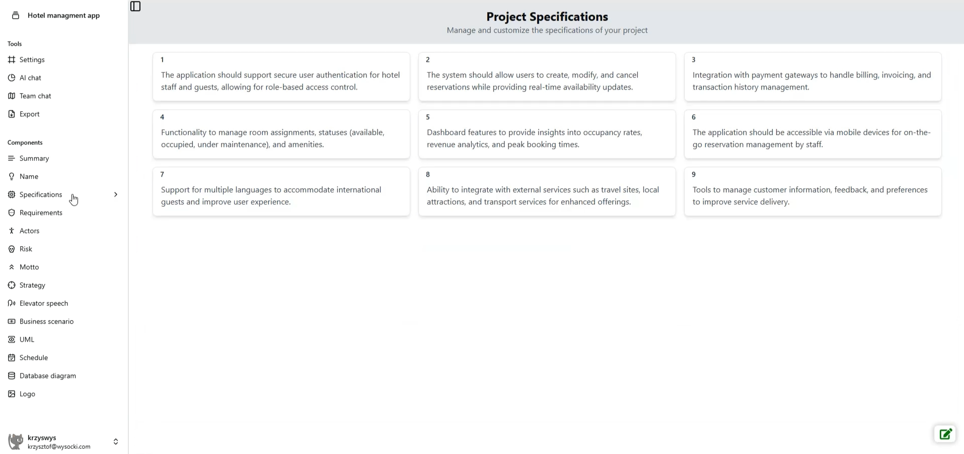Open the Business scenario page

click(46, 322)
